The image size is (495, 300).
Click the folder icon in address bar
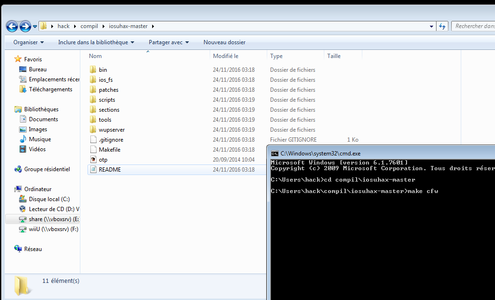44,26
